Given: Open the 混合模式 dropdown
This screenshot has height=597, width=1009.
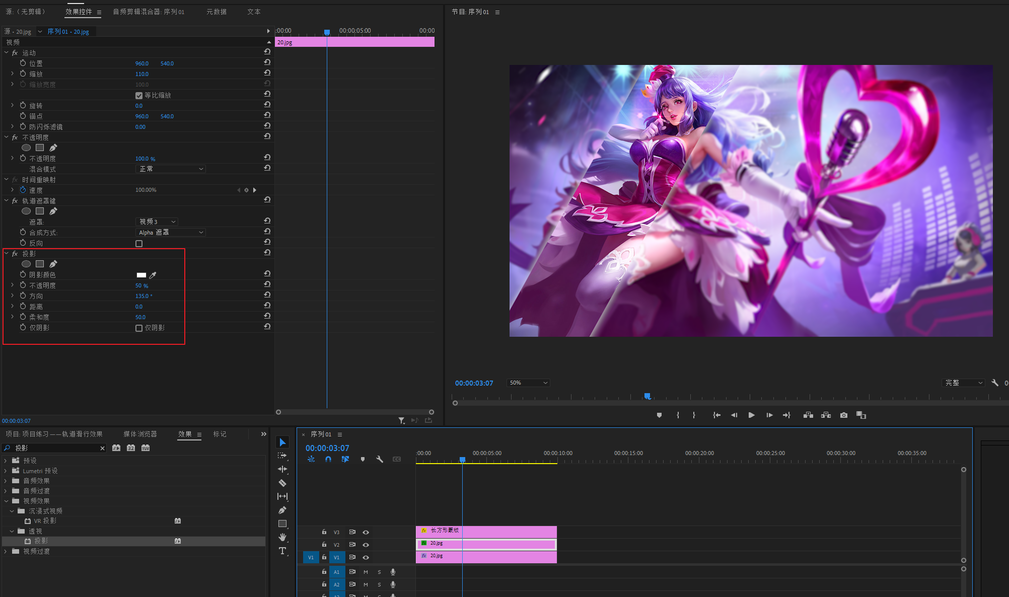Looking at the screenshot, I should 171,169.
